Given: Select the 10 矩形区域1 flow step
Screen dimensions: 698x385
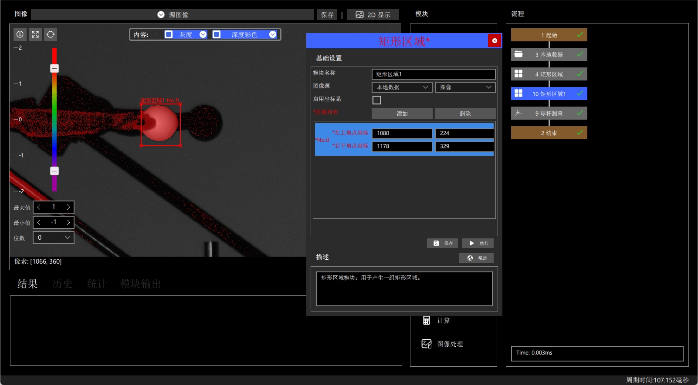Looking at the screenshot, I should (549, 94).
